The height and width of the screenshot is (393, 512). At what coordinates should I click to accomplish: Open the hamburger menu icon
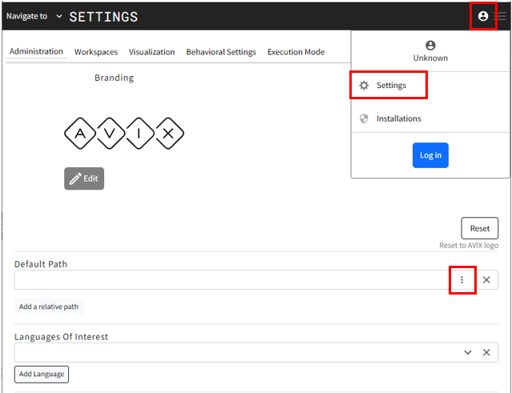pos(502,16)
